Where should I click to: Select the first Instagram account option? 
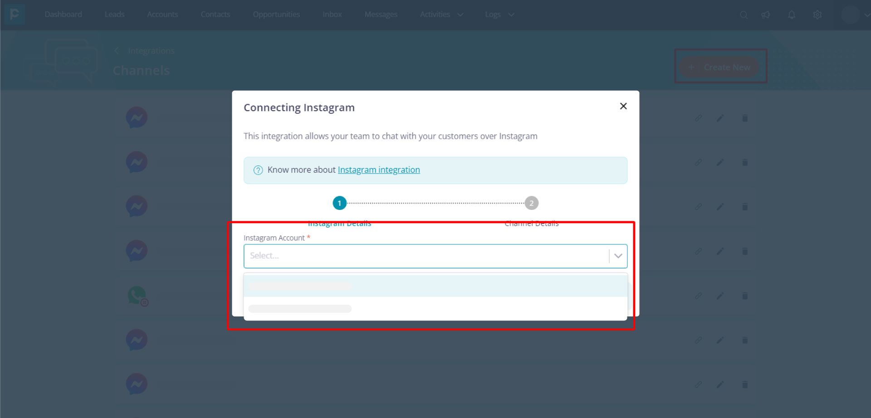(x=435, y=286)
